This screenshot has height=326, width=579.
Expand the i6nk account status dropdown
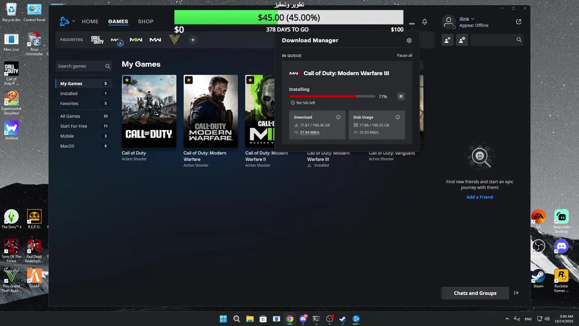pos(472,19)
